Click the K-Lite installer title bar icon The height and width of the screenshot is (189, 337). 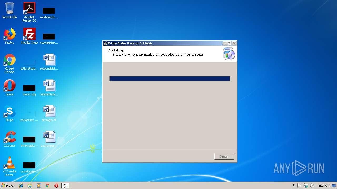[106, 43]
